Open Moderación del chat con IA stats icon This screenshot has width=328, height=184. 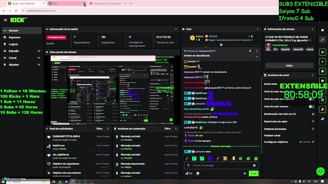313,114
